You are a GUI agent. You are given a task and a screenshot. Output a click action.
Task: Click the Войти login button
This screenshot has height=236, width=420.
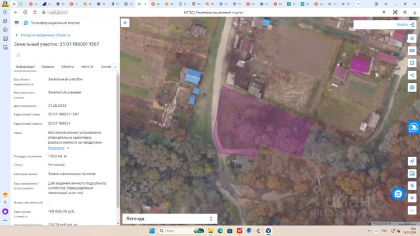click(x=405, y=25)
